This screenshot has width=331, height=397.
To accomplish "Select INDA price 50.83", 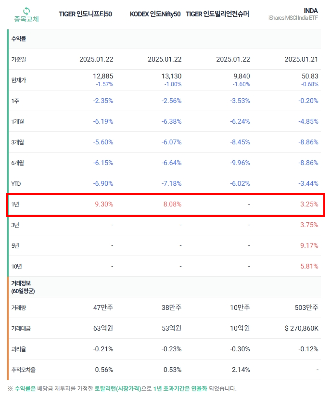I will (310, 76).
